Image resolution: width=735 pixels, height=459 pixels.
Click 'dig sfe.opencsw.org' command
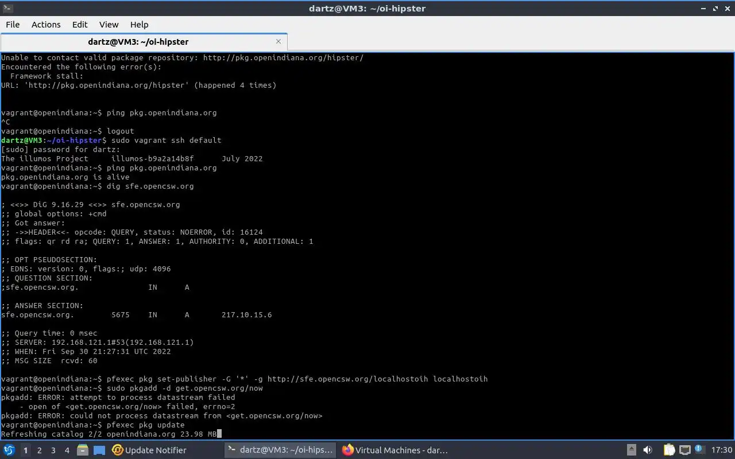click(x=150, y=186)
